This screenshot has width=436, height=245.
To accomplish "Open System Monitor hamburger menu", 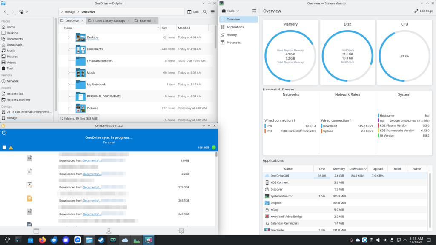I will (x=254, y=11).
